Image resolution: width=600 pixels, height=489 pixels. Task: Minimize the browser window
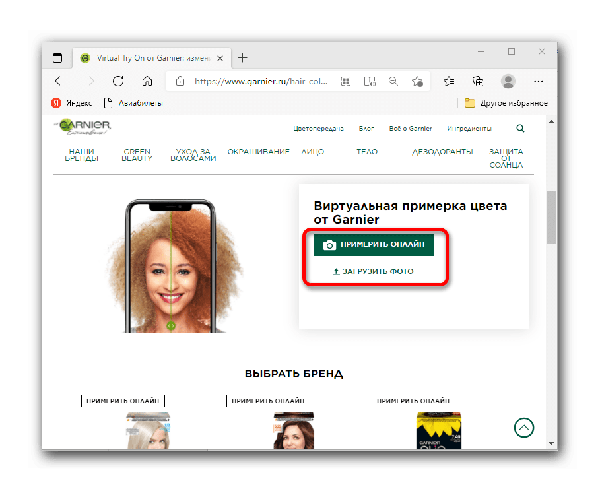[x=481, y=51]
